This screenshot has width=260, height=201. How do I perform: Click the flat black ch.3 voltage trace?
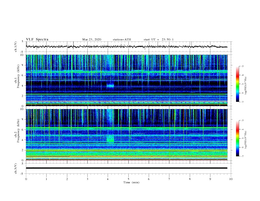126,168
